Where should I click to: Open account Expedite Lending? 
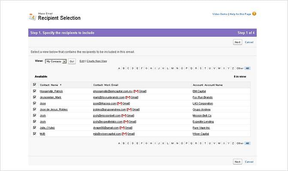(203, 122)
